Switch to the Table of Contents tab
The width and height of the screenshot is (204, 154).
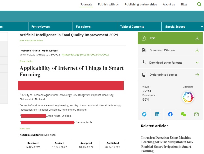click(x=132, y=27)
